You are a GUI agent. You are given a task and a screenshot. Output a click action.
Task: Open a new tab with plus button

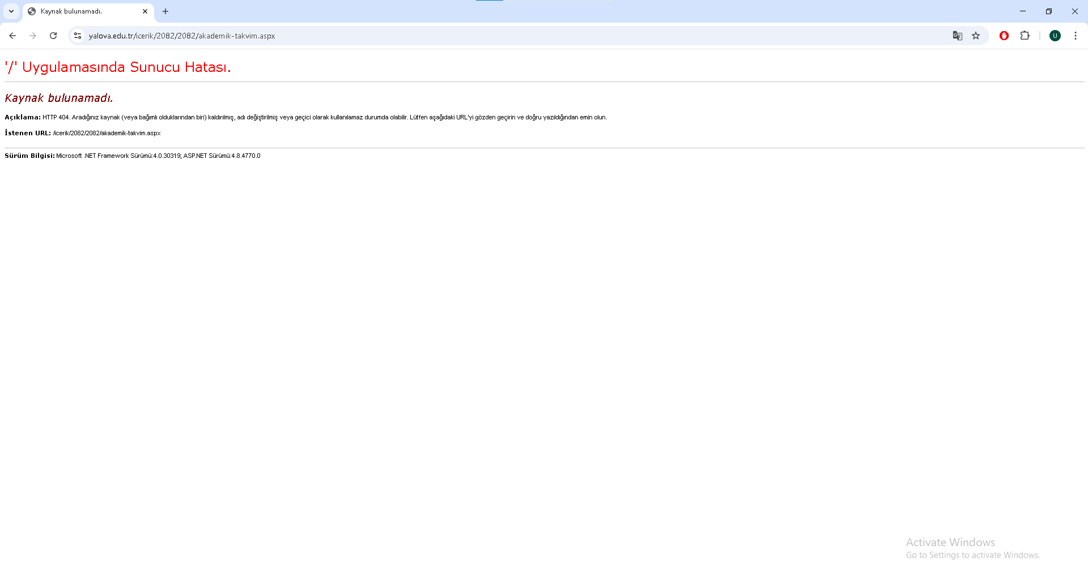point(165,11)
